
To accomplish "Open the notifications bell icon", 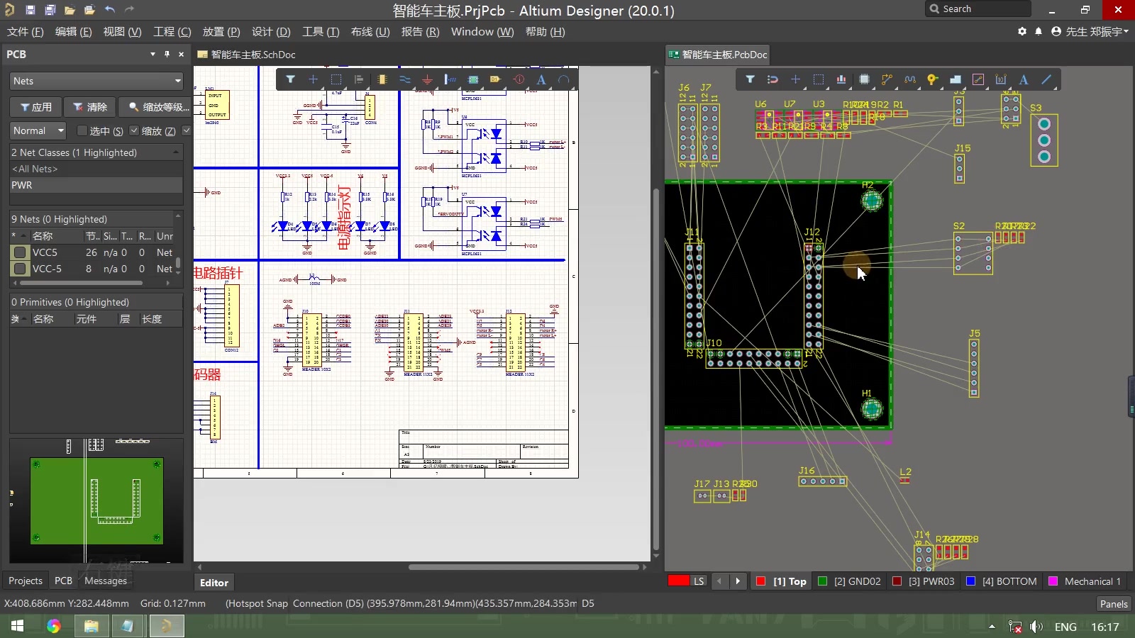I will click(1039, 31).
